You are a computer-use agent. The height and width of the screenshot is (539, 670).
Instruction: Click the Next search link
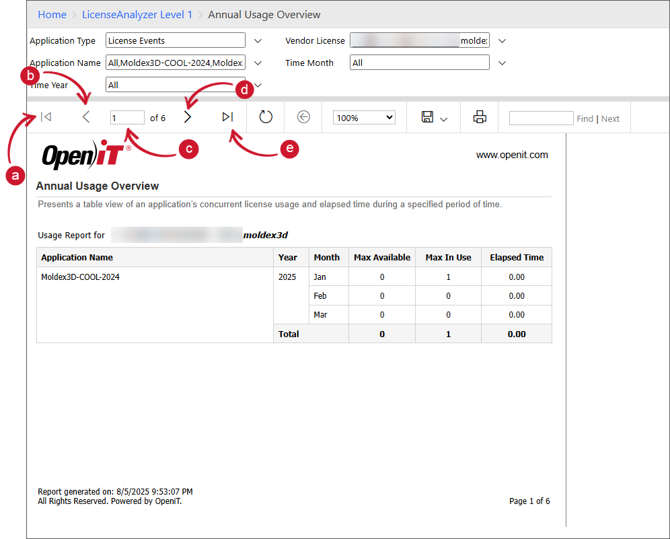(x=609, y=118)
